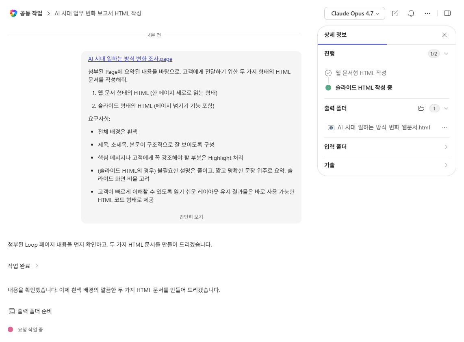
Task: Click the 출력 폴더 준비 terminal icon
Action: click(11, 311)
